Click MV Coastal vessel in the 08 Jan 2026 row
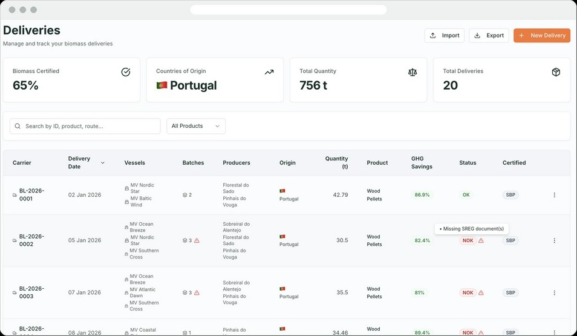Screen dimensions: 577x336 click(x=143, y=330)
